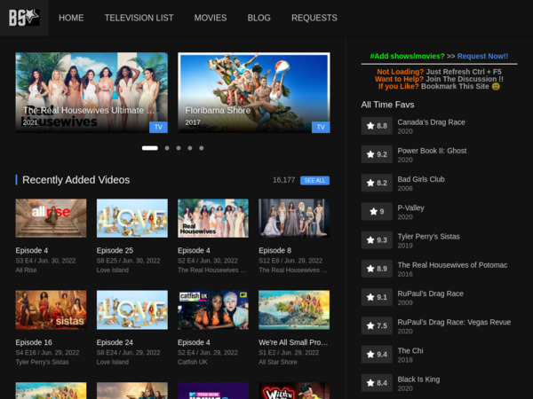This screenshot has width=533, height=399.
Task: Select the third carousel dot
Action: click(x=179, y=148)
